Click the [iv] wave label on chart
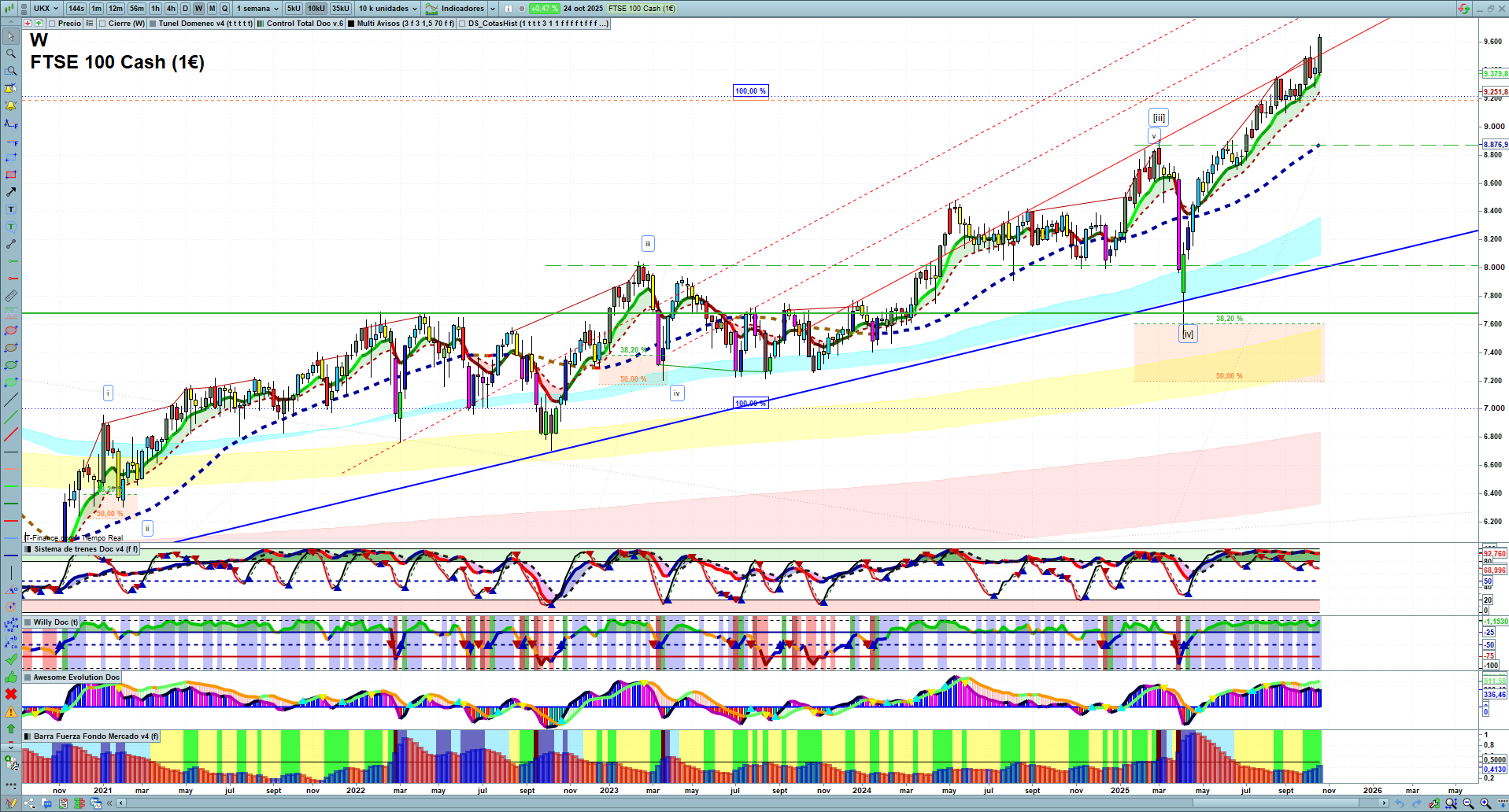1509x812 pixels. click(x=1188, y=334)
